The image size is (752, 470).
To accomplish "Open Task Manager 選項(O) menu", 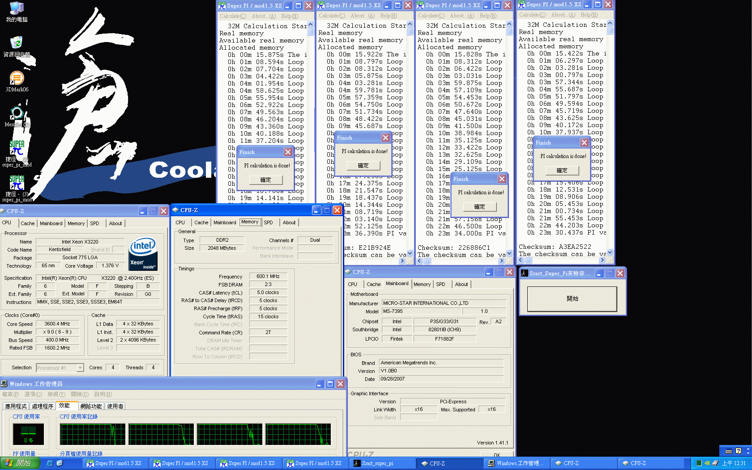I will (x=33, y=394).
